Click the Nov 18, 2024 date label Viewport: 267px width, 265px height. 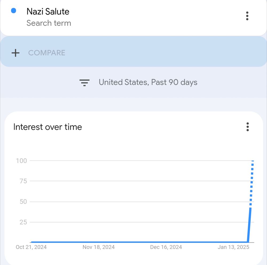point(99,247)
